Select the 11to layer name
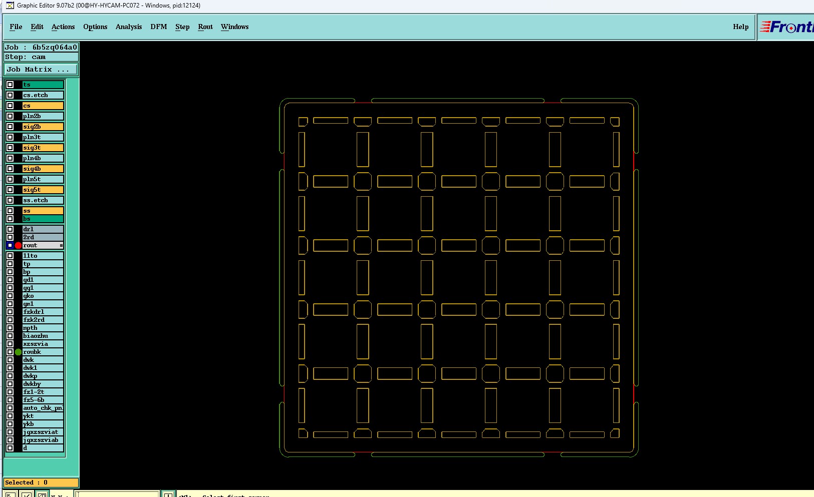This screenshot has height=497, width=814. [x=43, y=256]
